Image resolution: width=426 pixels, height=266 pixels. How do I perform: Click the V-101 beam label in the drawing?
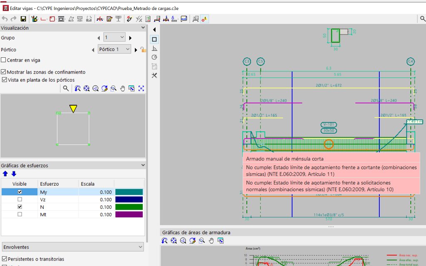pos(329,125)
